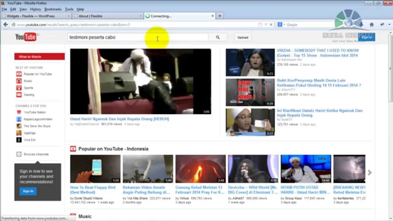Image resolution: width=393 pixels, height=221 pixels.
Task: Expand the address bar history dropdown
Action: [266, 25]
